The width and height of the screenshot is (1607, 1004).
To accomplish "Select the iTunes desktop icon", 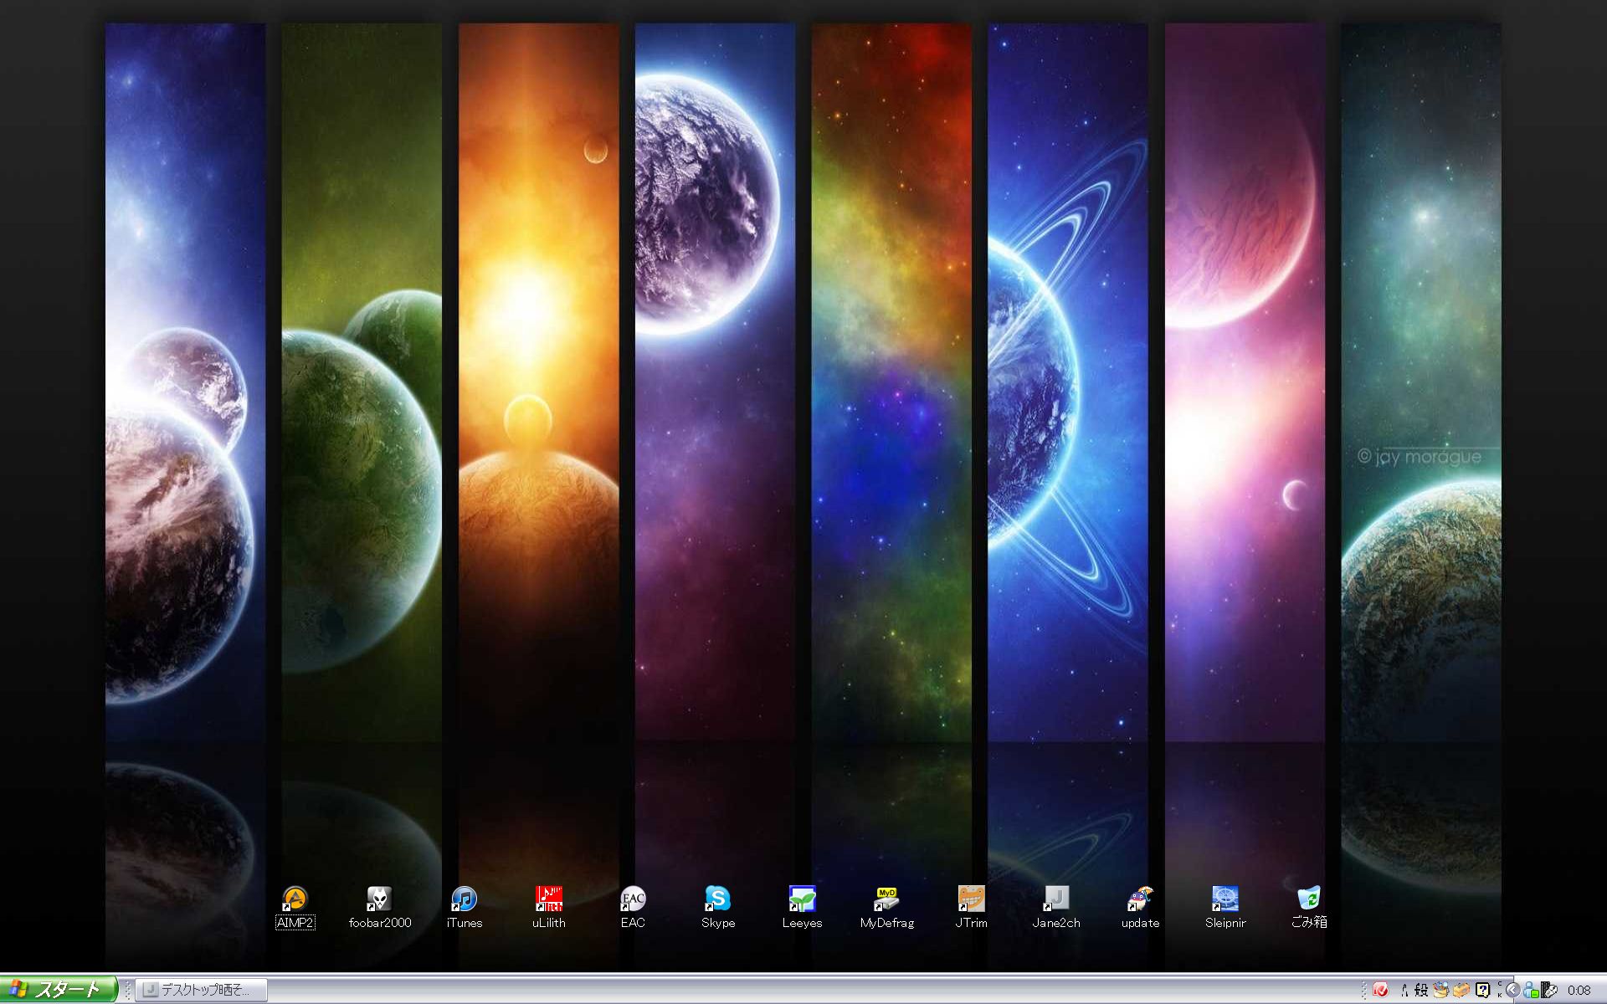I will pos(464,900).
